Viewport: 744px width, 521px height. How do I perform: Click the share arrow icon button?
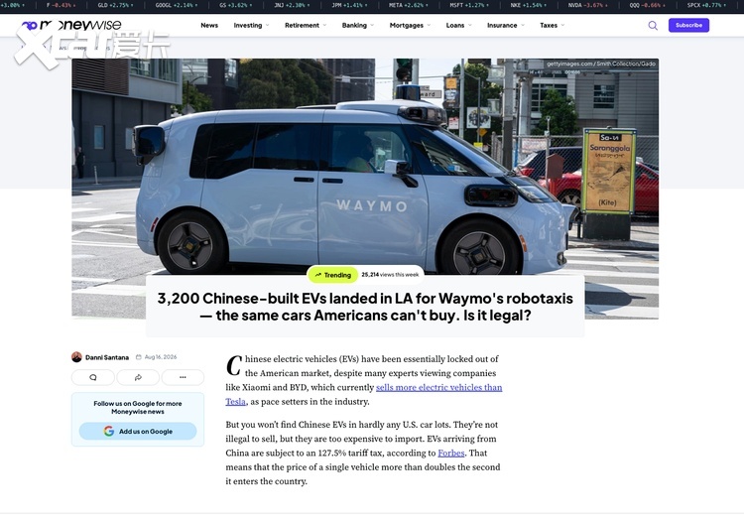tap(138, 377)
